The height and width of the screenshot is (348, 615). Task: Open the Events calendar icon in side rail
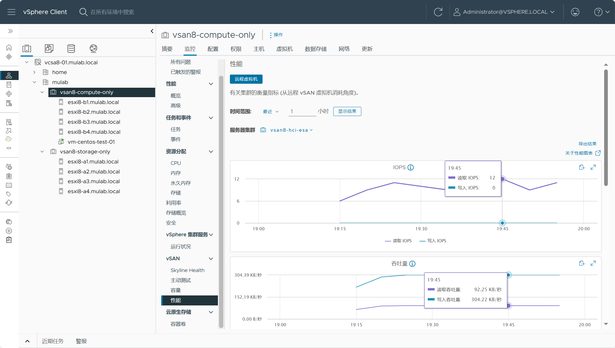9,185
